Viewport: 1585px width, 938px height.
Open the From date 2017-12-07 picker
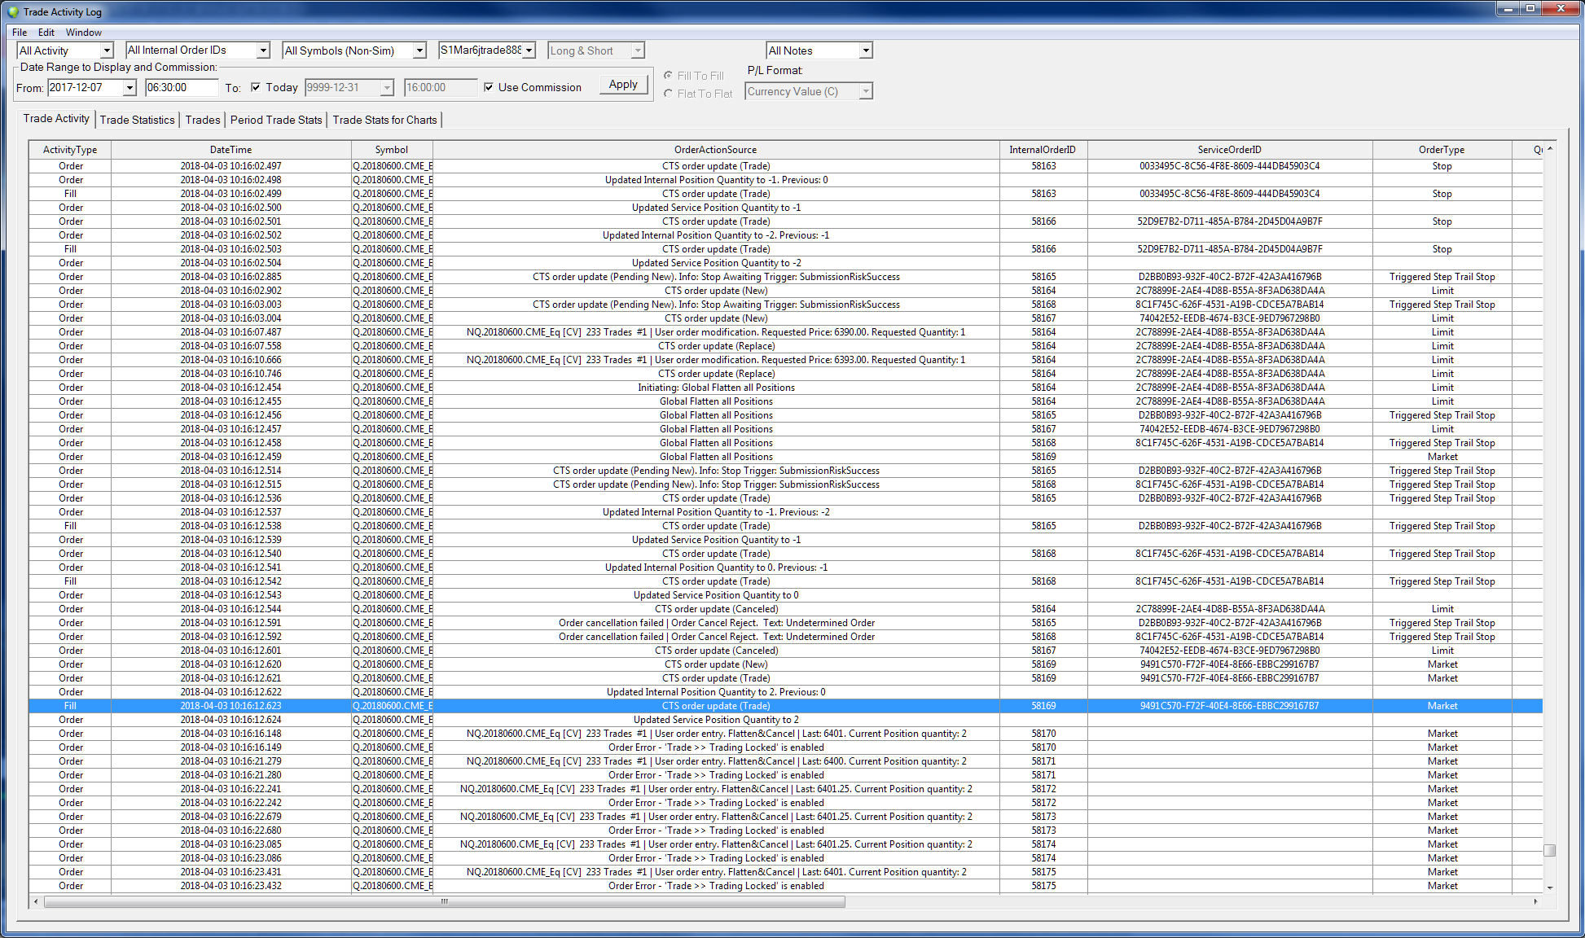130,88
